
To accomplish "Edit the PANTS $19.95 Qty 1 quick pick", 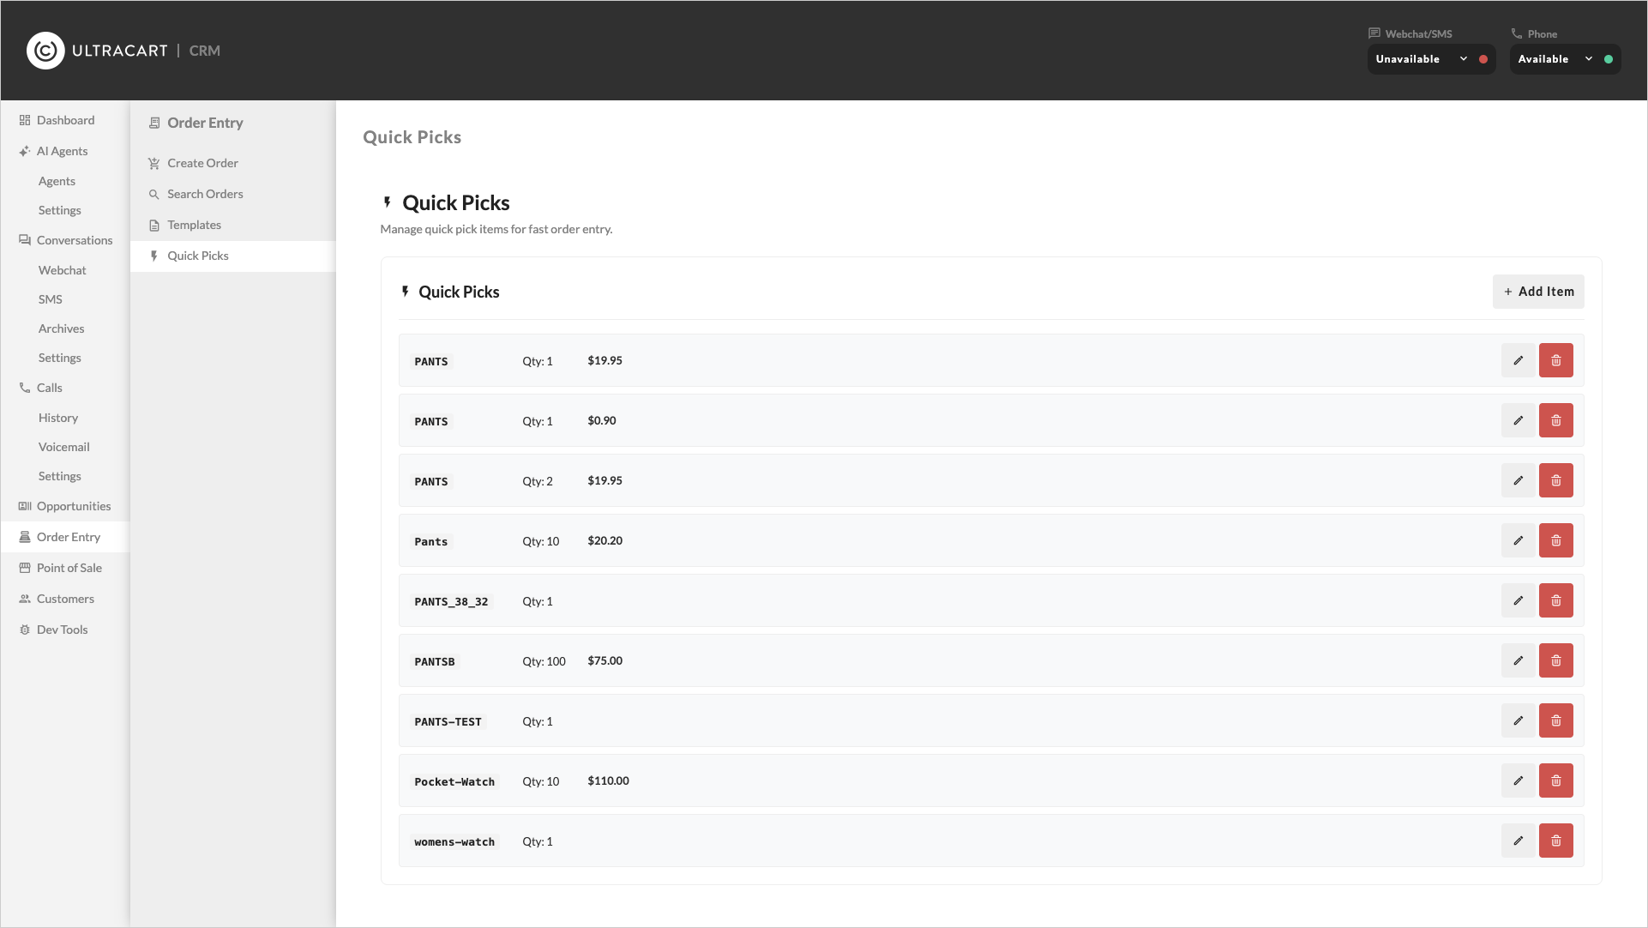I will tap(1518, 360).
